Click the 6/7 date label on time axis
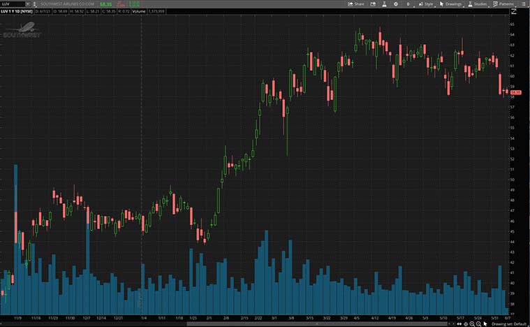This screenshot has height=327, width=530. pos(508,318)
